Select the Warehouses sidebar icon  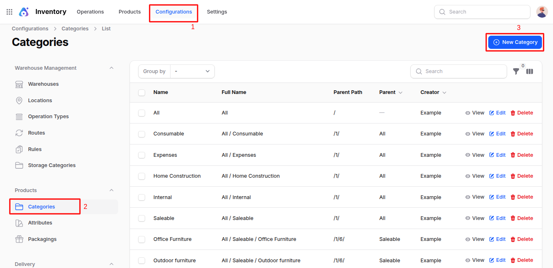[x=19, y=84]
